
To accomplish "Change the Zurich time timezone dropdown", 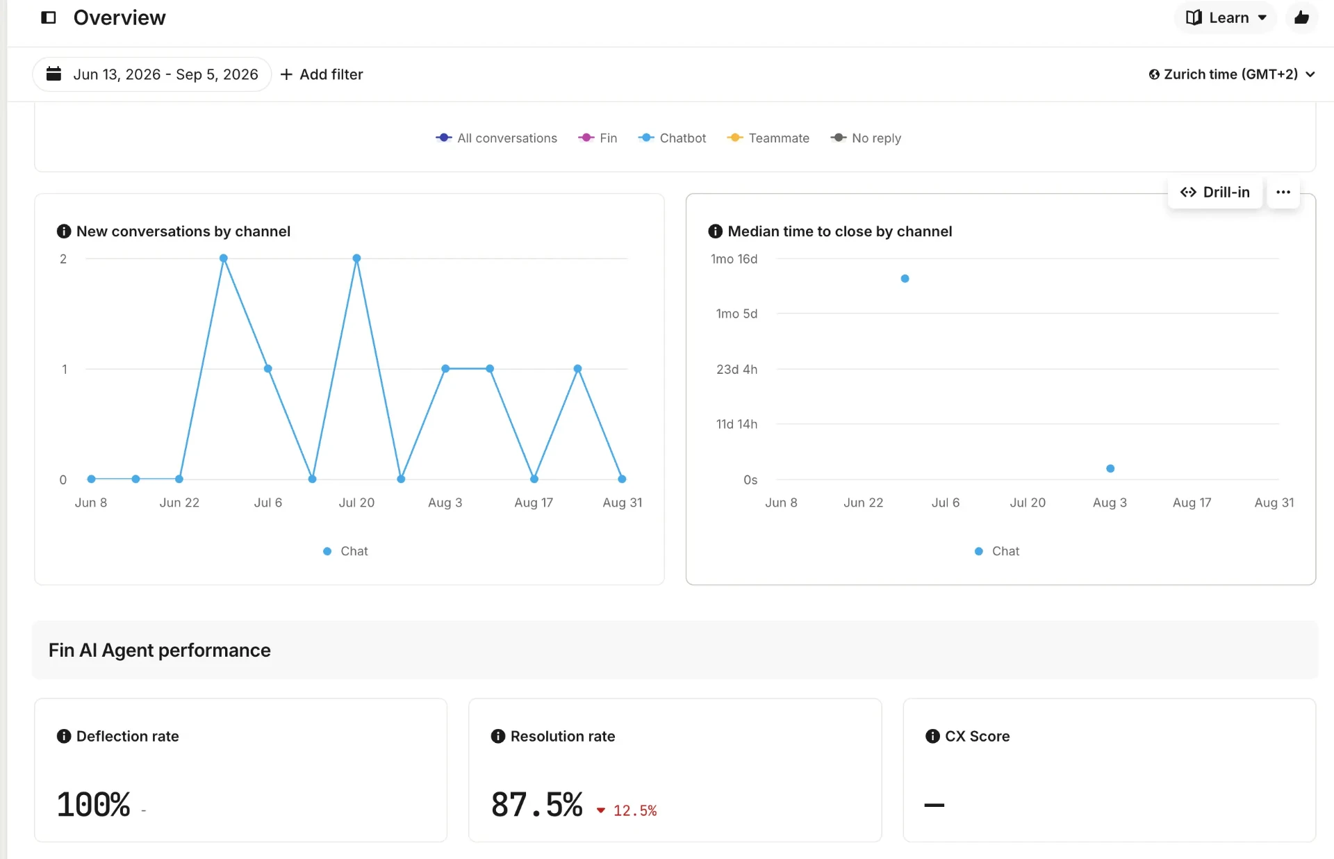I will click(x=1231, y=74).
